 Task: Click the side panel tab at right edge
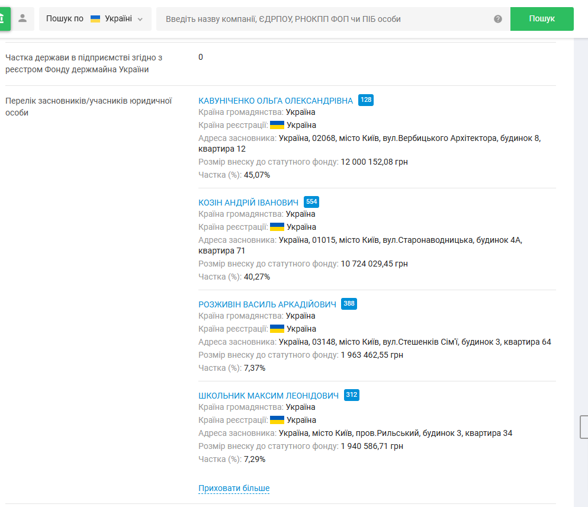point(584,427)
